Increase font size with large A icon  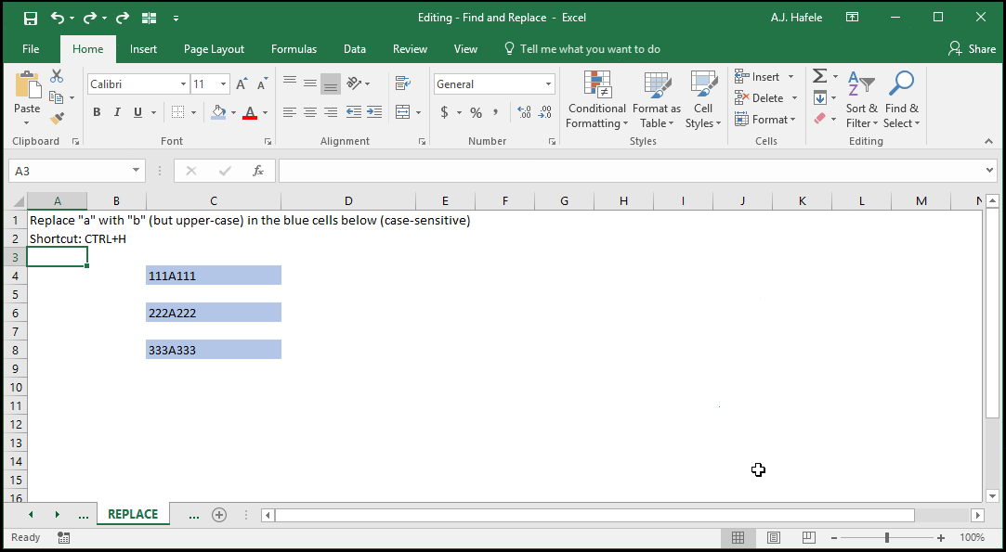(242, 84)
